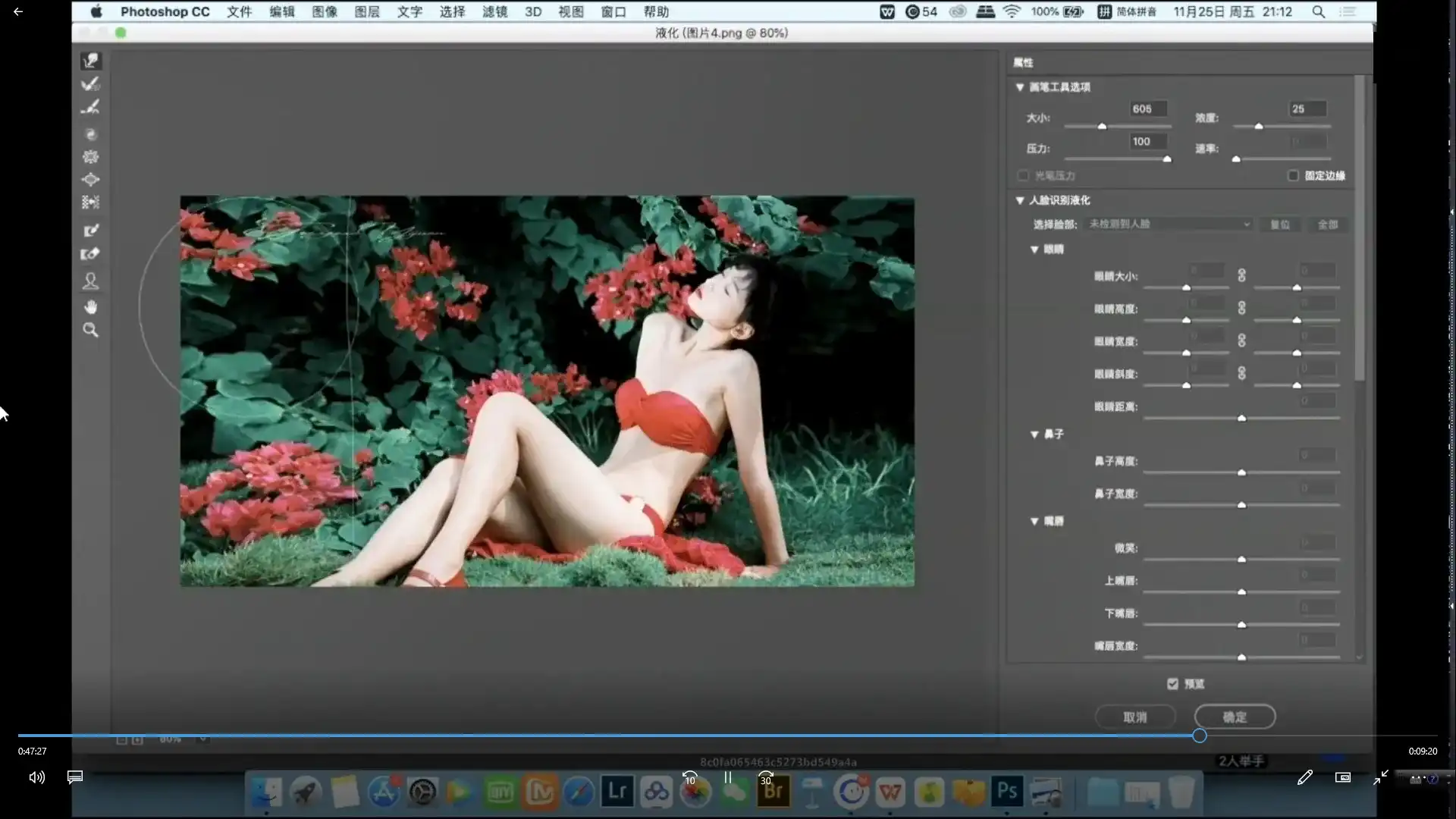Open the 滤镜 filter menu

coord(494,11)
